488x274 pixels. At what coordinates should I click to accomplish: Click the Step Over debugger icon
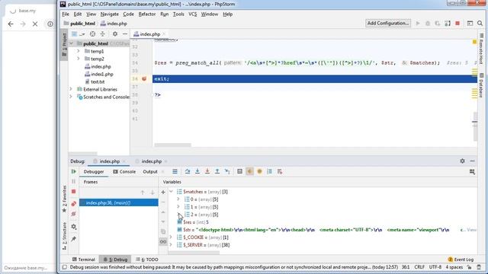[188, 171]
